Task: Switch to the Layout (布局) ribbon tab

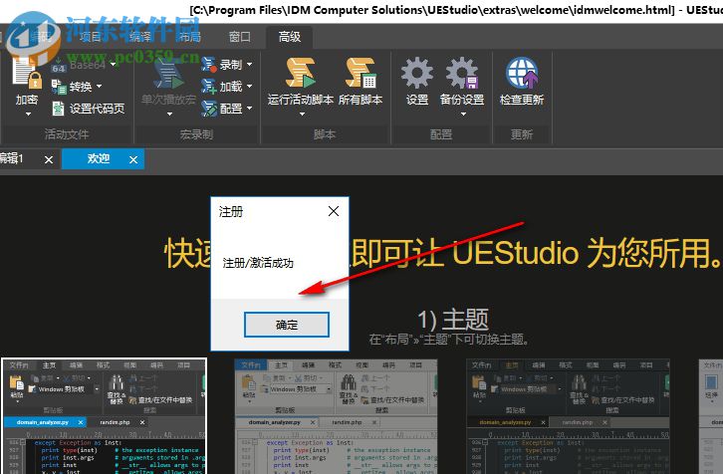Action: point(190,37)
